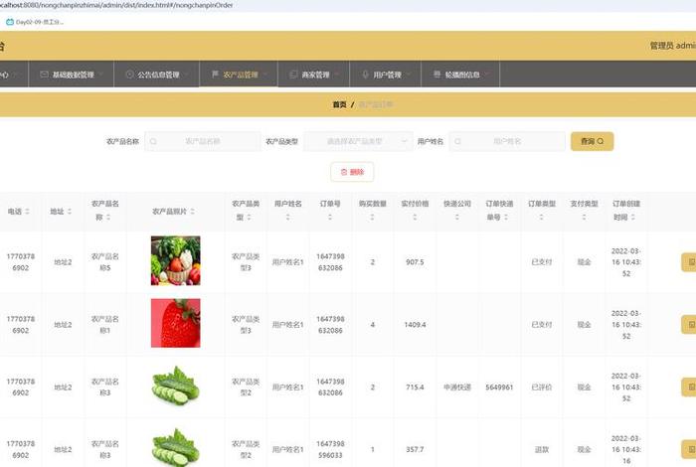Open the 基础数据管理 menu
This screenshot has width=696, height=467.
(x=71, y=75)
